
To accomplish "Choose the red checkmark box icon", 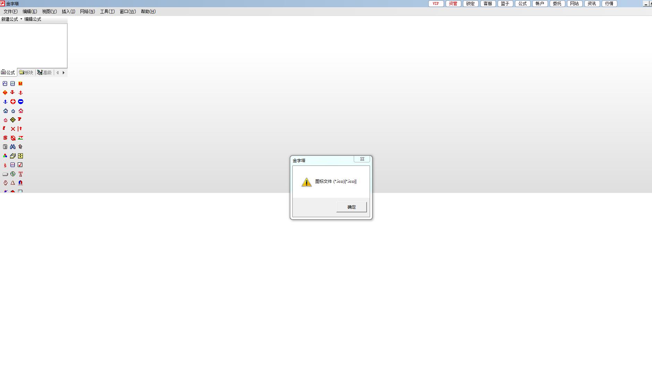I will pyautogui.click(x=20, y=165).
